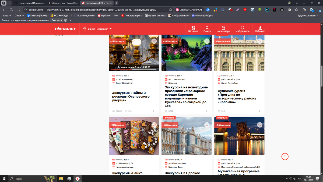Image resolution: width=323 pixels, height=182 pixels.
Task: Click Причал на Синопской набережной, 28 location
Action: click(x=238, y=167)
